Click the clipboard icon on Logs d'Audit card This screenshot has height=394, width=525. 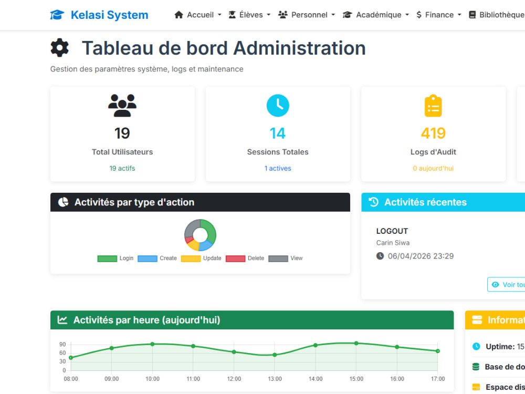[433, 106]
